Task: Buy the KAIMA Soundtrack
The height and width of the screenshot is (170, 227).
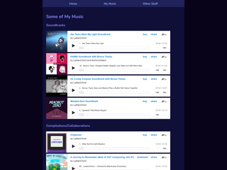Action: 145,57
